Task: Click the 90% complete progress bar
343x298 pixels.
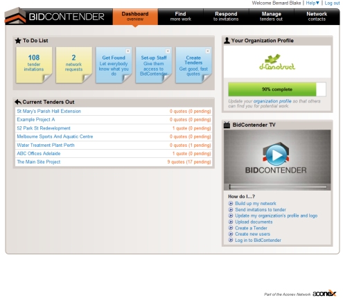Action: (x=277, y=89)
